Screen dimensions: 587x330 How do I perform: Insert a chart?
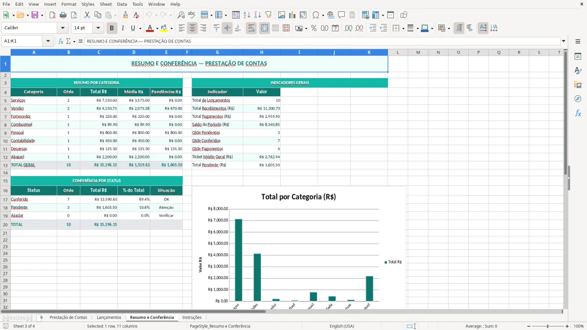293,15
